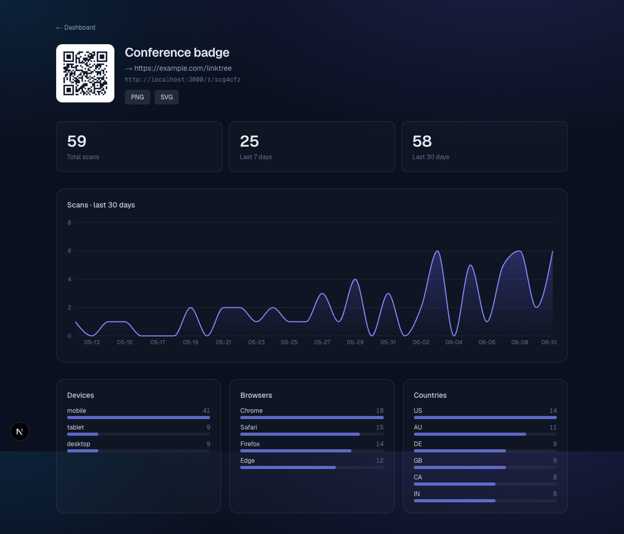Click the Conference badge title
The width and height of the screenshot is (624, 534).
click(x=177, y=53)
